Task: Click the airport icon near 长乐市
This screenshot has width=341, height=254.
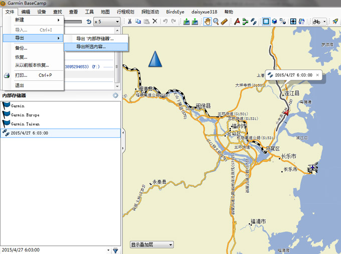Action: [312, 168]
